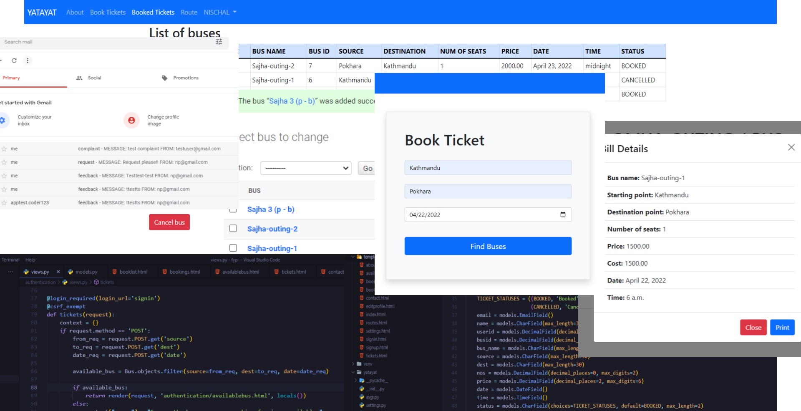The width and height of the screenshot is (801, 411).
Task: Click the venv folder icon
Action: (359, 364)
